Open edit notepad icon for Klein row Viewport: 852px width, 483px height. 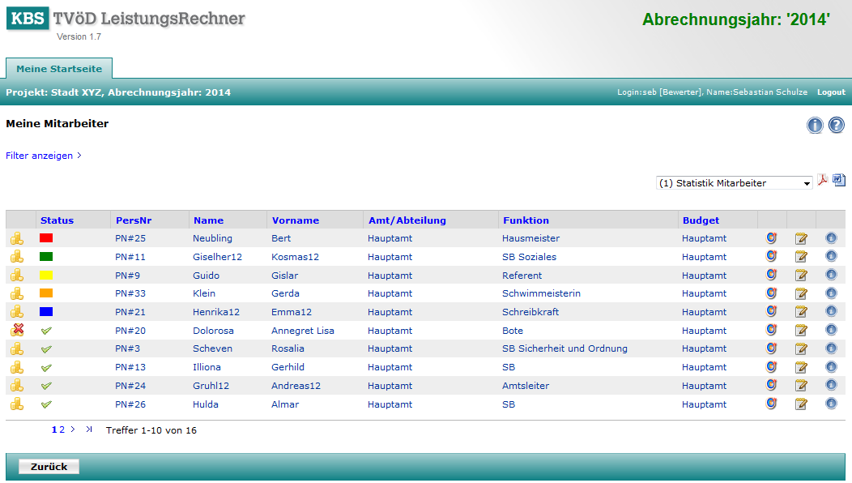click(x=801, y=293)
